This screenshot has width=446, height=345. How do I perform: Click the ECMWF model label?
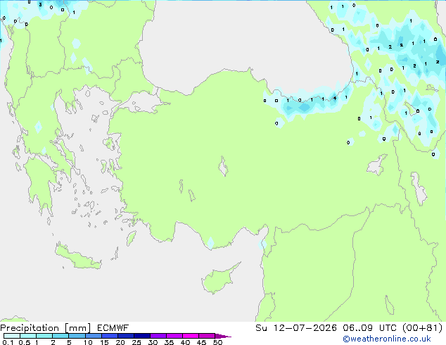tap(113, 328)
